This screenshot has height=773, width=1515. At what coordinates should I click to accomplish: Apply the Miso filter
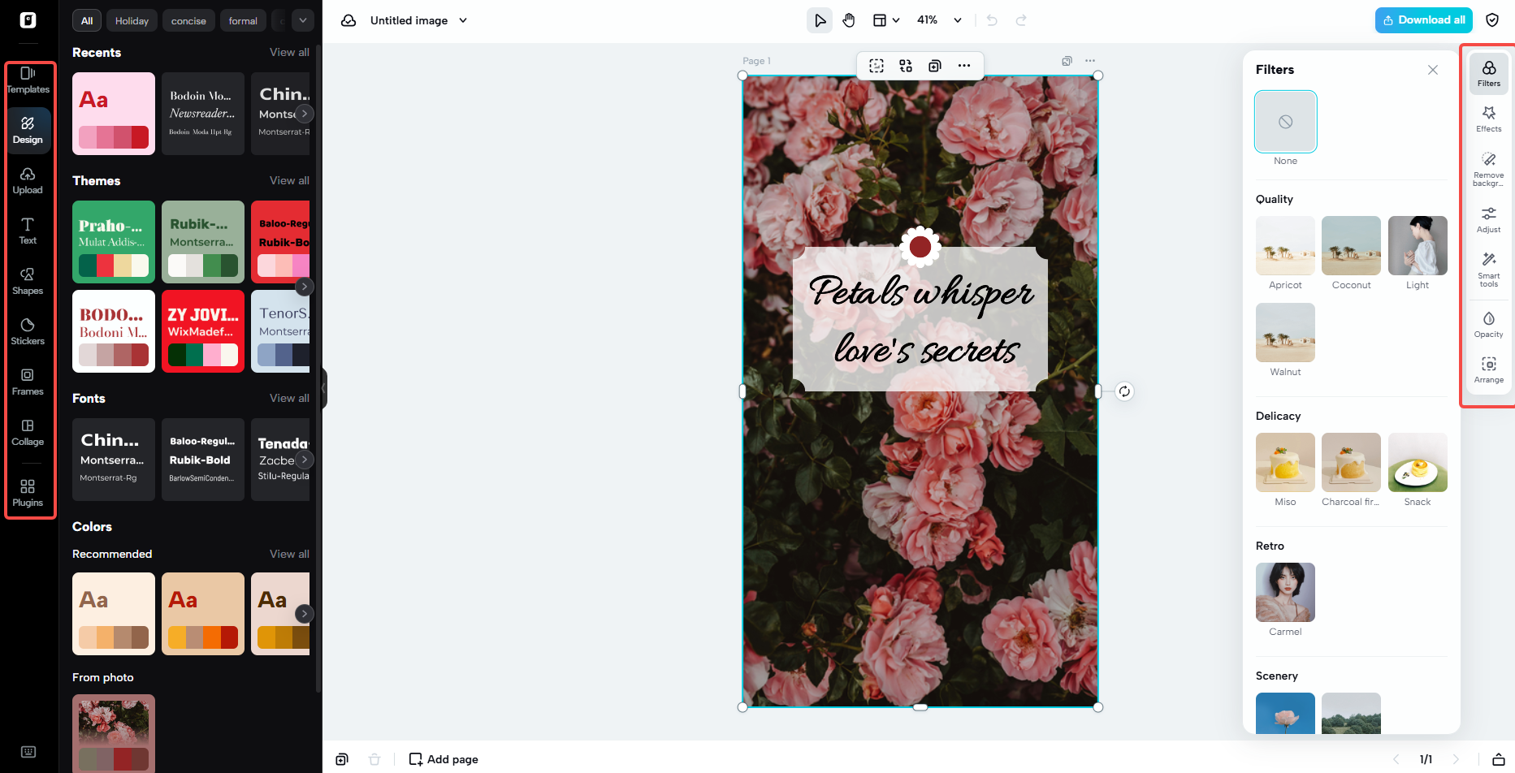pyautogui.click(x=1285, y=463)
